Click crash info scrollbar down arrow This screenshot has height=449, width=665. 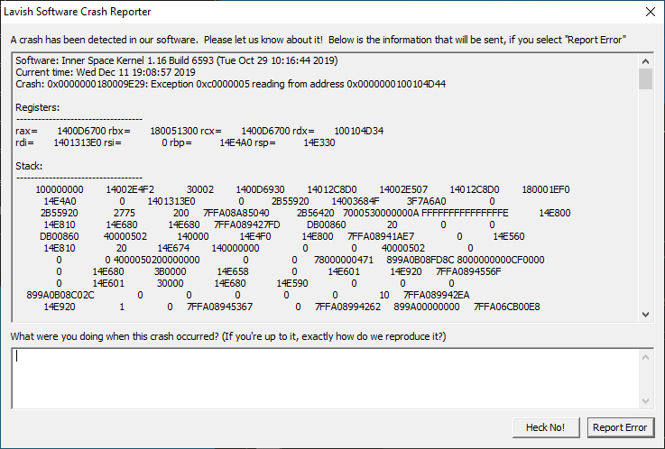[645, 315]
